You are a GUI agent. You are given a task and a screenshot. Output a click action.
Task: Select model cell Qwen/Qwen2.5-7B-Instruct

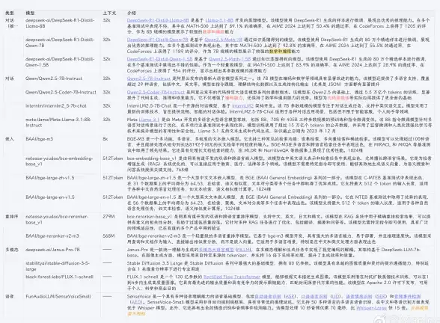[54, 79]
